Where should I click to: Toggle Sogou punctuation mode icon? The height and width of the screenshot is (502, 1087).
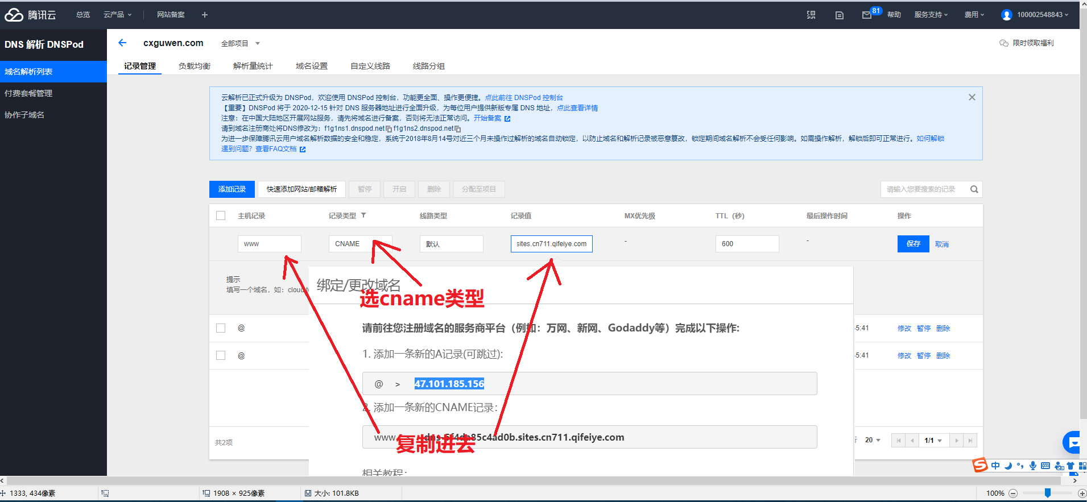coord(1020,466)
